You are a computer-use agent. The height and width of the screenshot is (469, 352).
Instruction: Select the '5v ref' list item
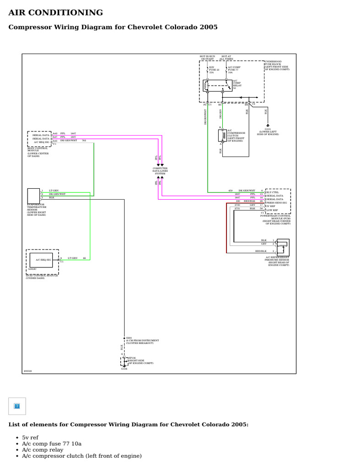[x=30, y=437]
